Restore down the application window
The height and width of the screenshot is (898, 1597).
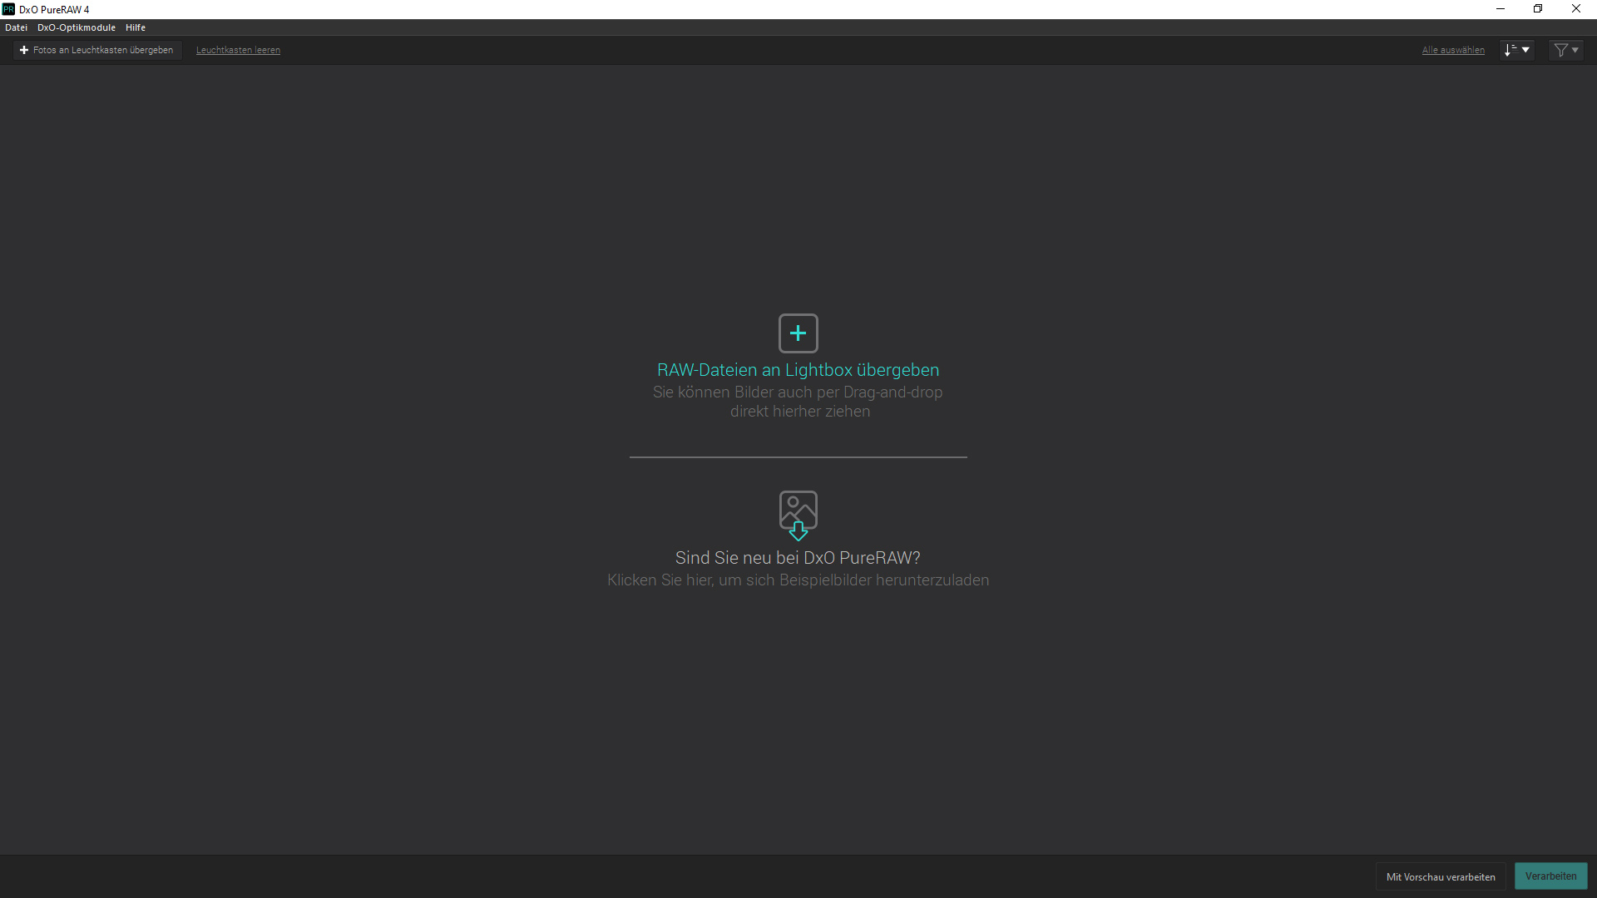1538,9
